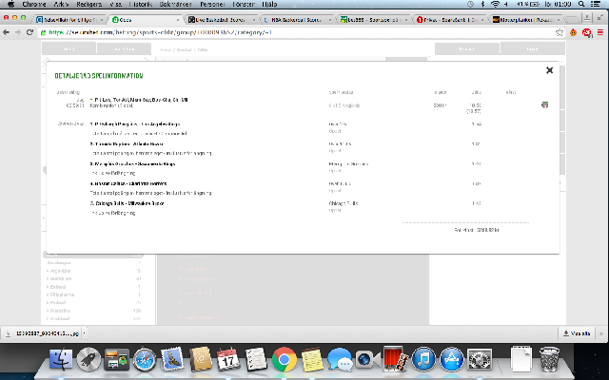This screenshot has width=609, height=380.
Task: Expand the Argentina category in sidebar
Action: coord(60,271)
